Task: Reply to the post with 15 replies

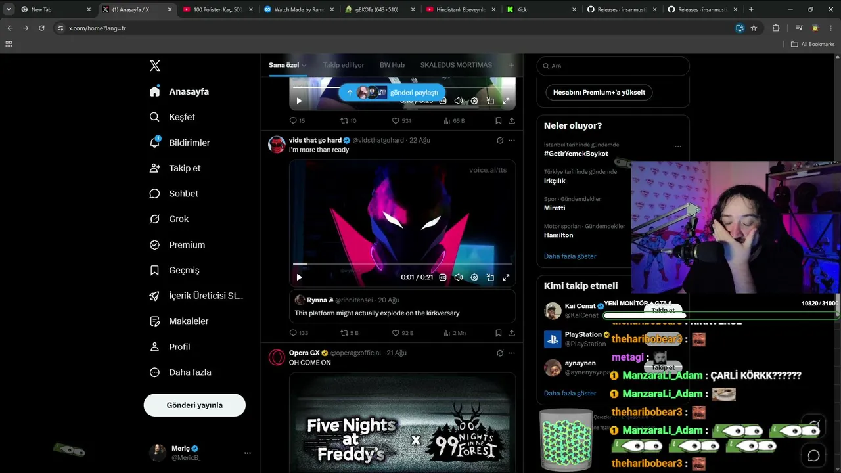Action: (x=297, y=121)
